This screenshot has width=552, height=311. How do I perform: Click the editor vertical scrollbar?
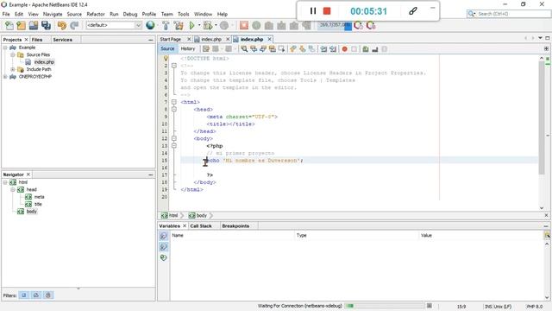(x=542, y=117)
